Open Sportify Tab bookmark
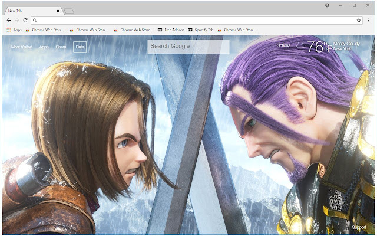Image resolution: width=377 pixels, height=236 pixels. (x=200, y=30)
